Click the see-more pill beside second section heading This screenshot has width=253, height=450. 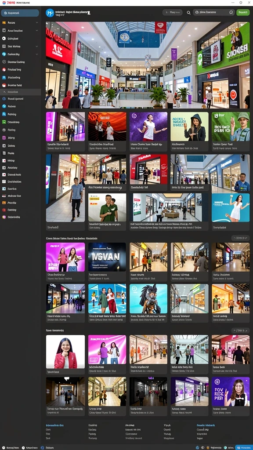pos(240,330)
